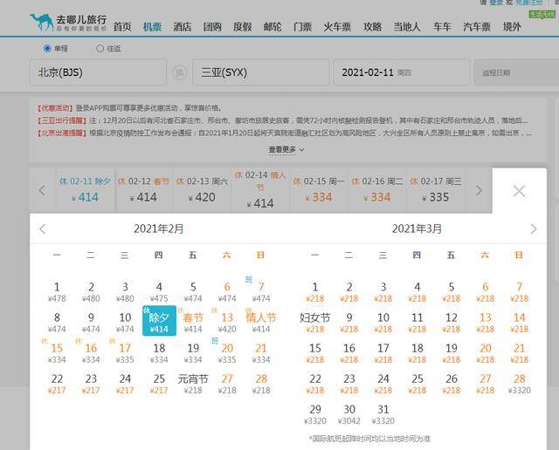Open the departure date 2021-02-11 picker
This screenshot has width=559, height=450.
(x=400, y=72)
